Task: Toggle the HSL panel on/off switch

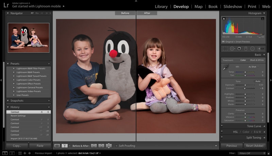Action: coord(222,132)
